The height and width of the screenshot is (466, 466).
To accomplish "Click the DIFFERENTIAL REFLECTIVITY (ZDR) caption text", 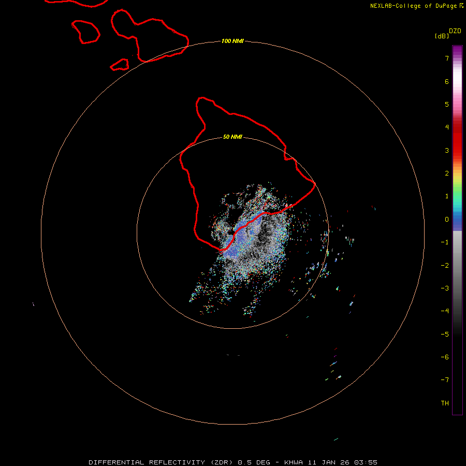I will pos(161,462).
